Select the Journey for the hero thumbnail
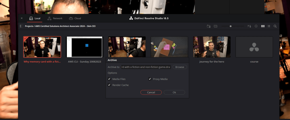290x120 pixels. (212, 47)
